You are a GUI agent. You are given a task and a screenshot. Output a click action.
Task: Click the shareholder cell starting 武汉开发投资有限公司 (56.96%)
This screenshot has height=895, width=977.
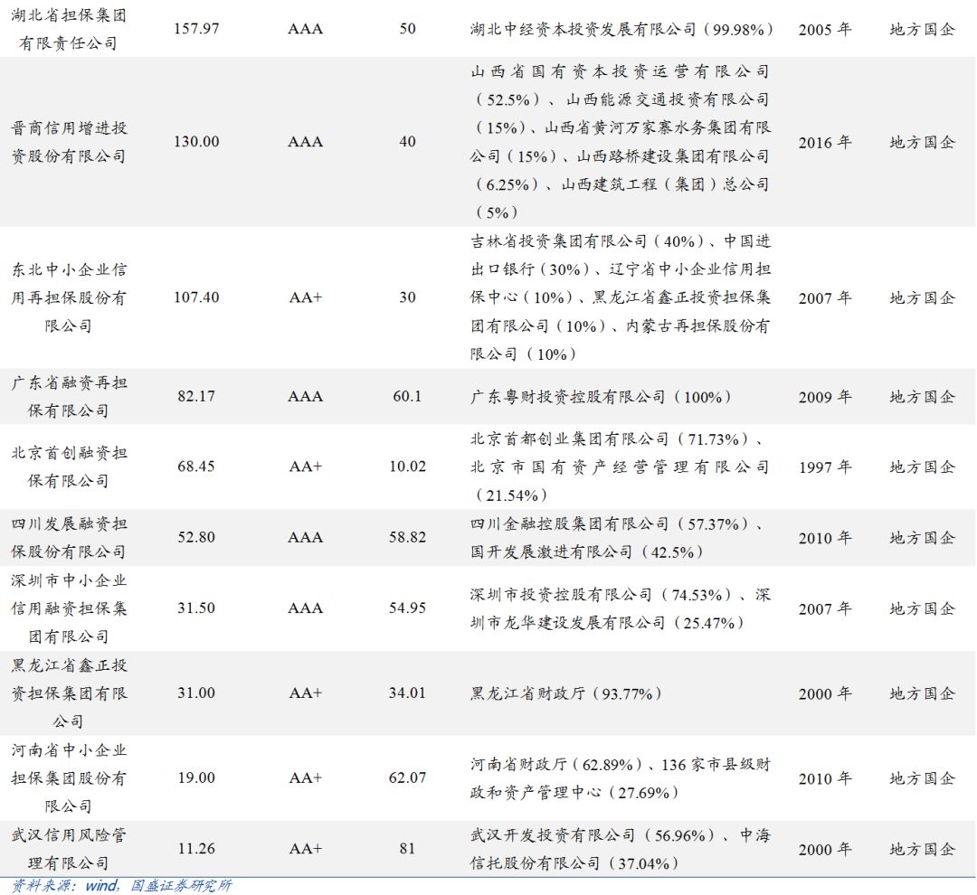621,849
